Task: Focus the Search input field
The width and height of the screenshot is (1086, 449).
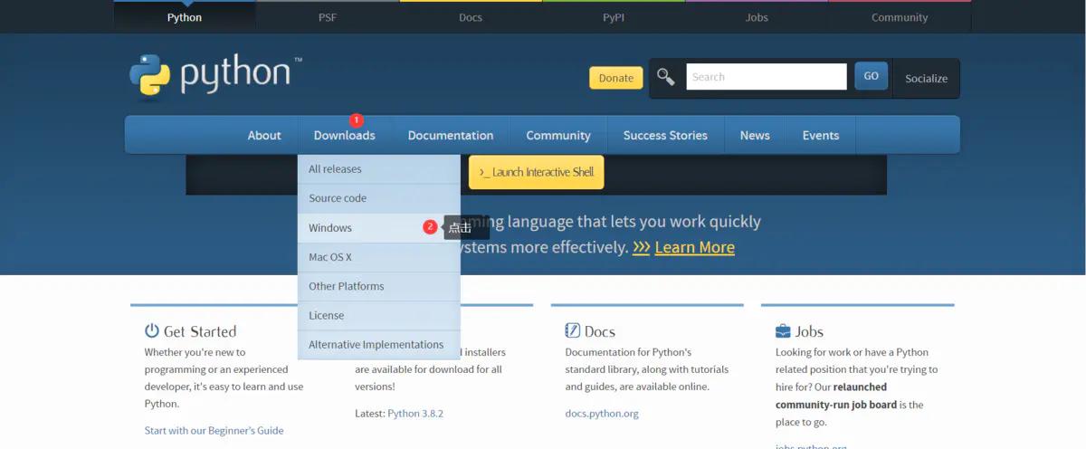Action: (x=767, y=77)
